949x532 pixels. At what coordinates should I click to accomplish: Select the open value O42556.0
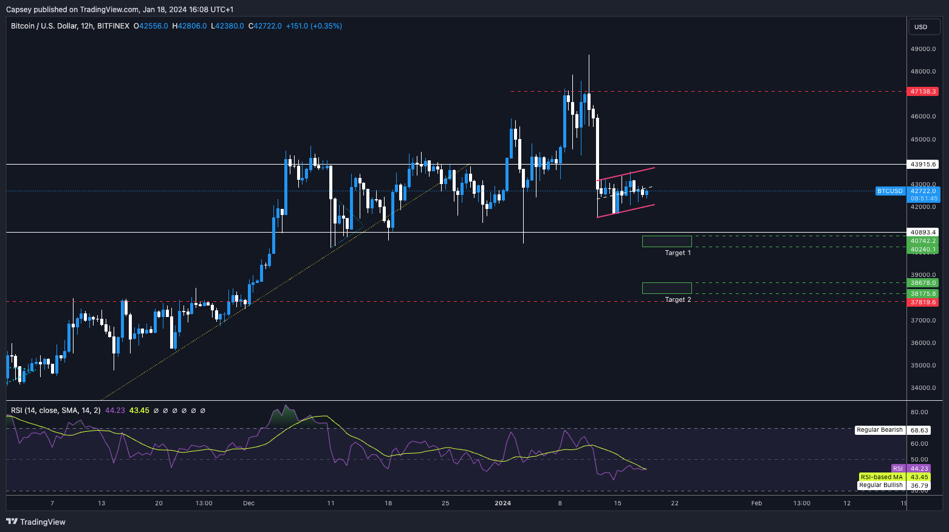(x=151, y=26)
